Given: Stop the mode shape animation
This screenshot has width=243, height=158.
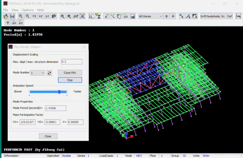Looking at the screenshot, I should [x=70, y=80].
